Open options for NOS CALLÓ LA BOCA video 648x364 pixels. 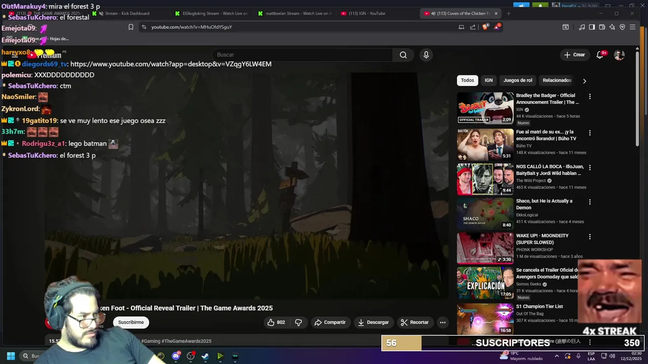pyautogui.click(x=589, y=167)
